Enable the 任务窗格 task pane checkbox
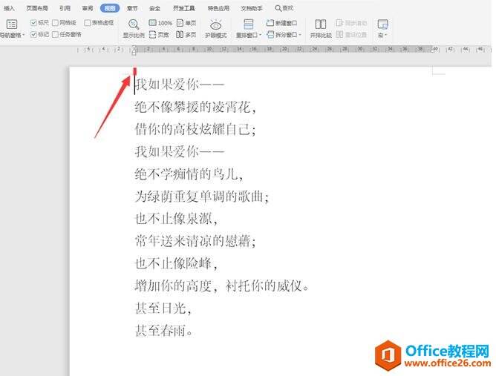The width and height of the screenshot is (496, 376). [55, 34]
